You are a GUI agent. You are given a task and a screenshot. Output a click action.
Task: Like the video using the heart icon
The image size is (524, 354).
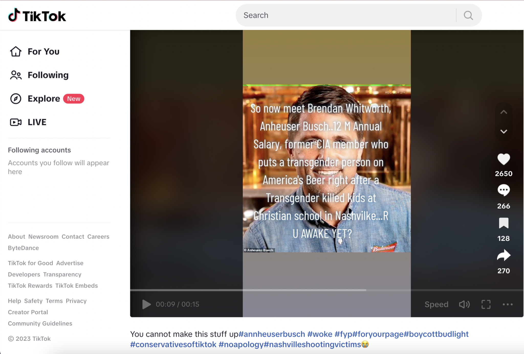(504, 160)
